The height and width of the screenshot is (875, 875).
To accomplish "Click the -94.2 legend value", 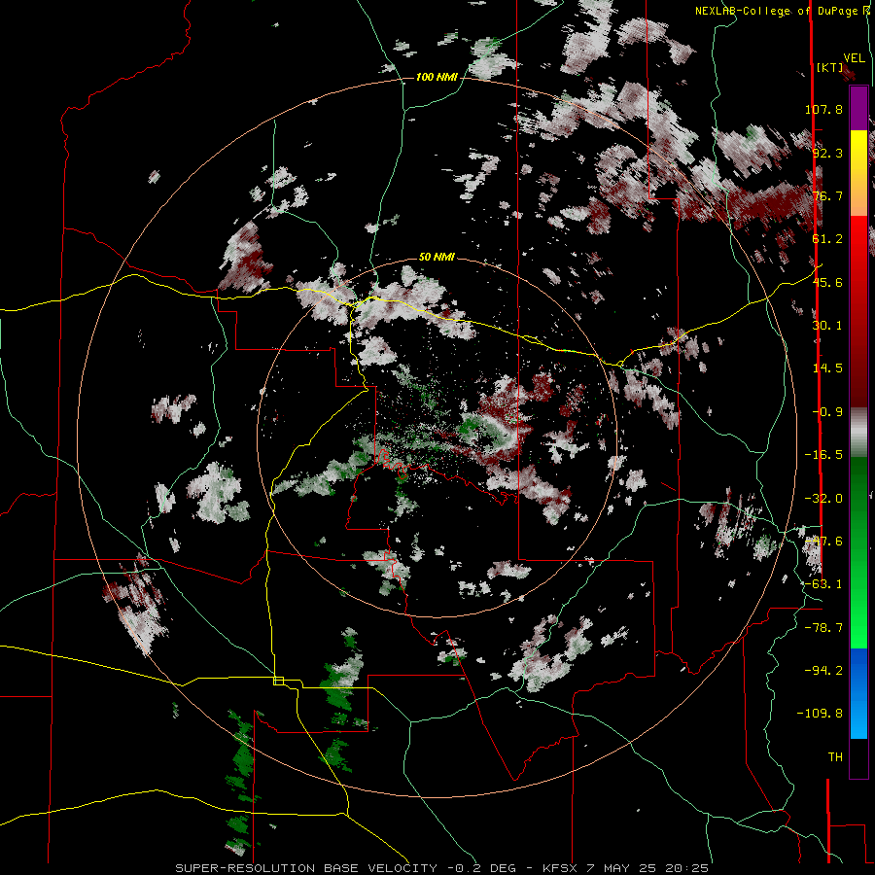I will [x=823, y=671].
